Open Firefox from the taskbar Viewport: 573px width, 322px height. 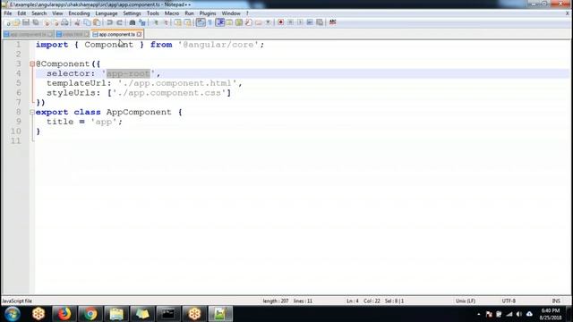coord(64,314)
